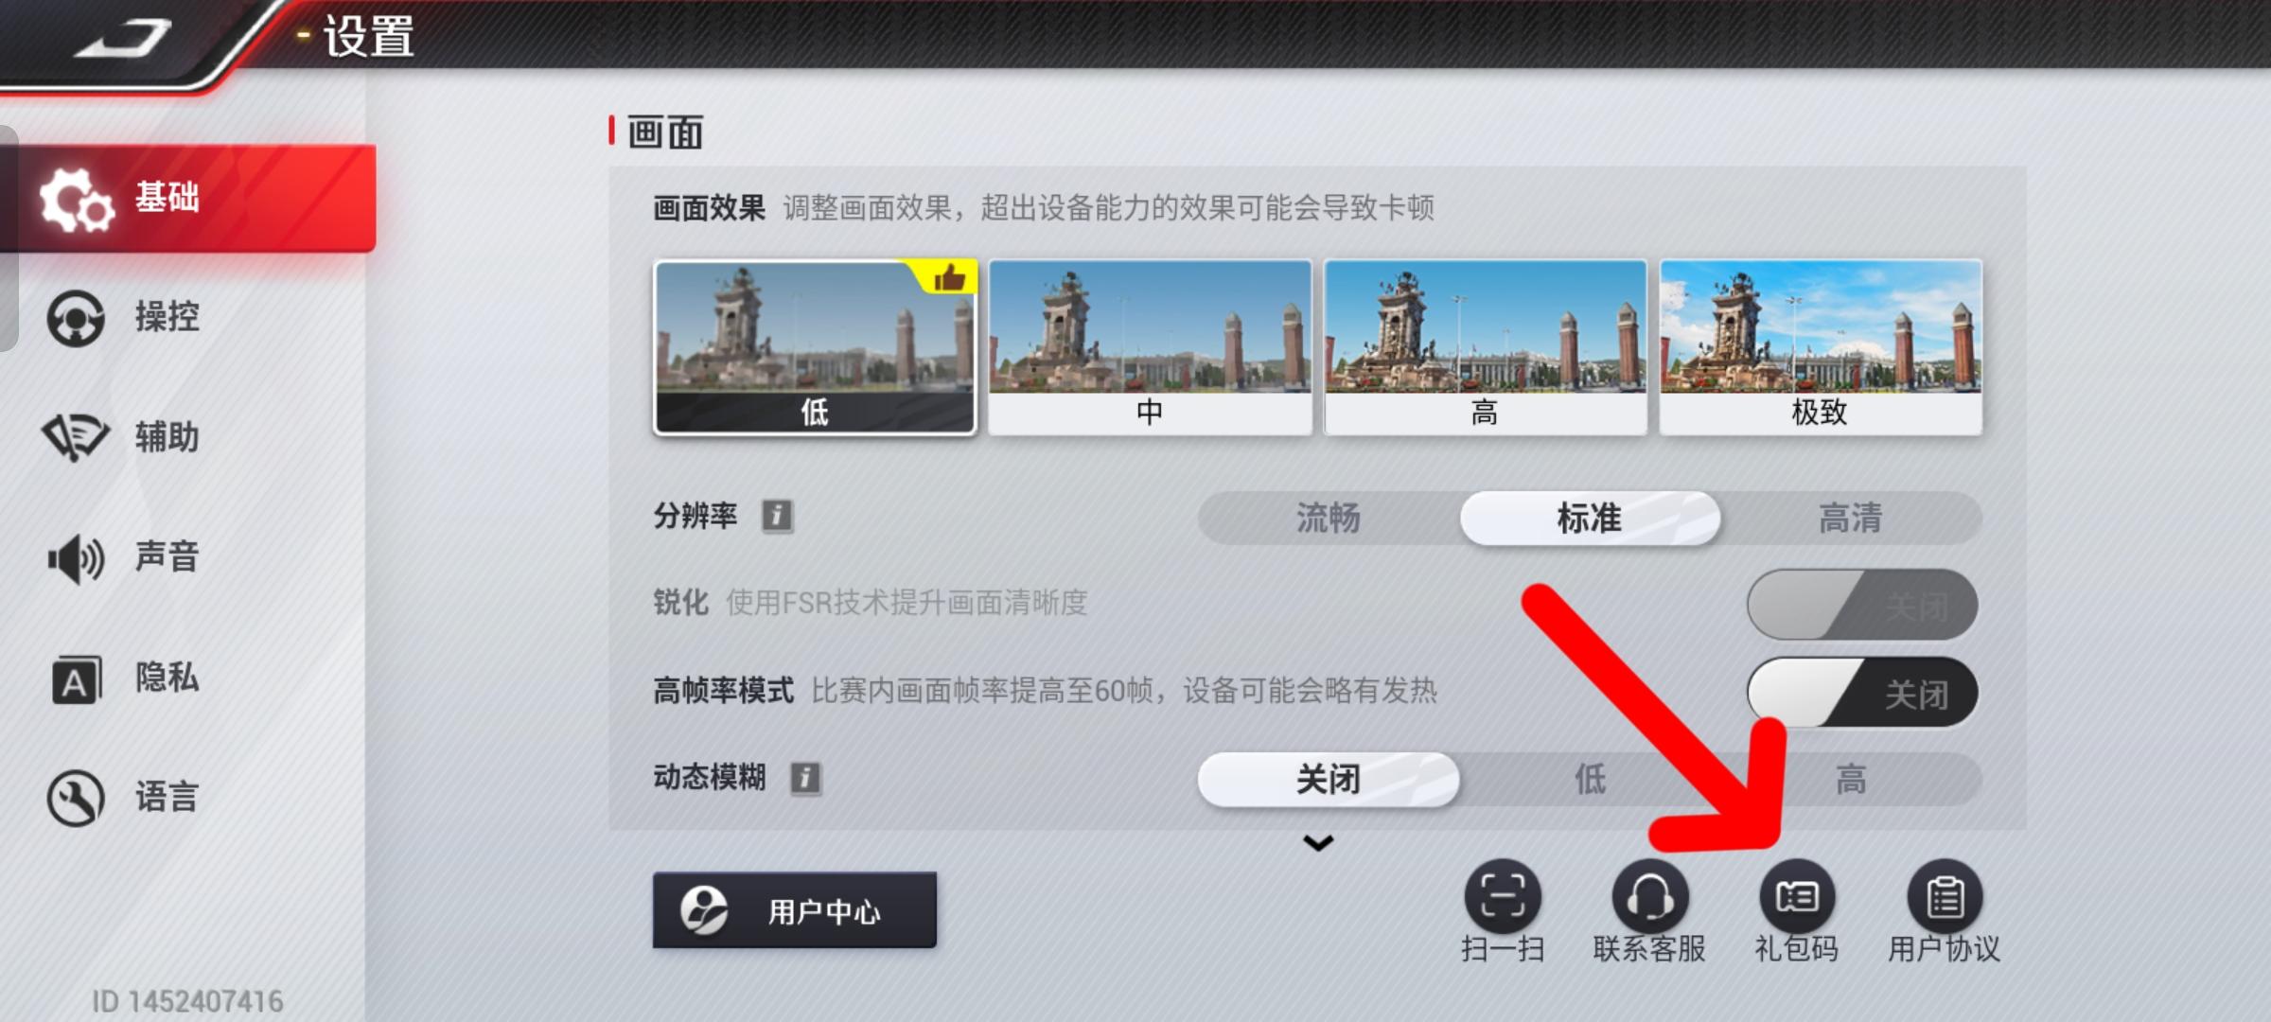Screen dimensions: 2271x1022
Task: Open 联系客服 headset icon
Action: 1649,896
